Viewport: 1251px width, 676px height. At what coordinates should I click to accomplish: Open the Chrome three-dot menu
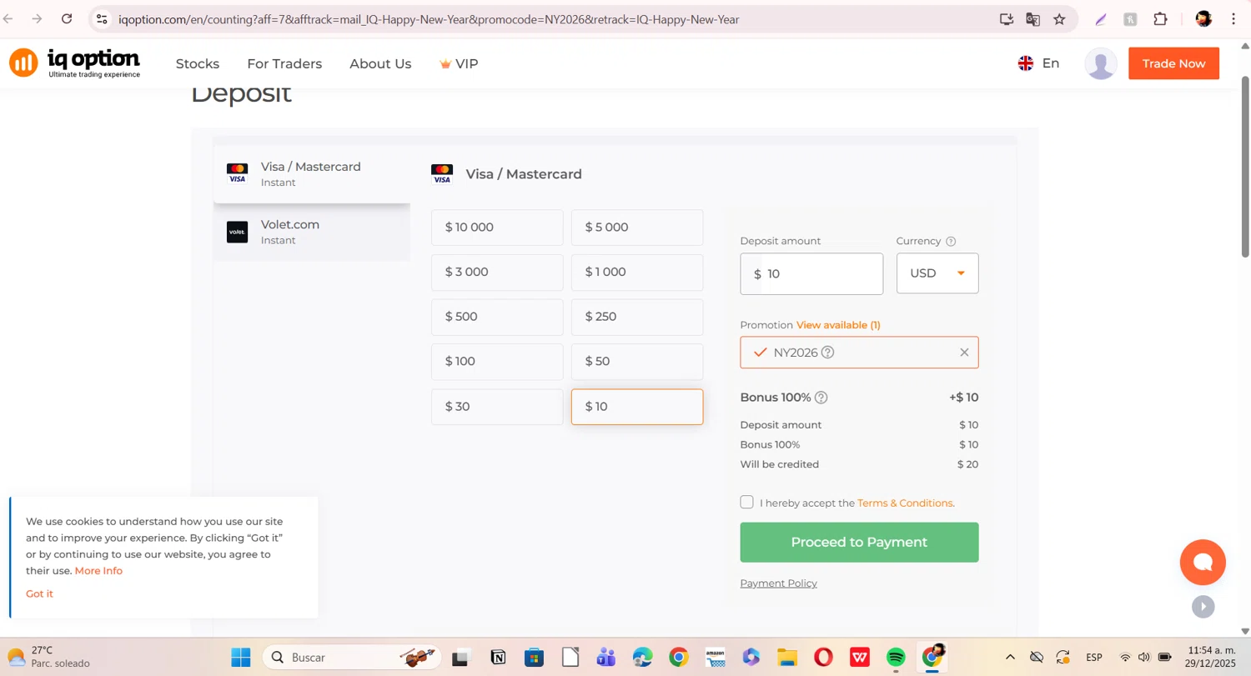tap(1233, 19)
